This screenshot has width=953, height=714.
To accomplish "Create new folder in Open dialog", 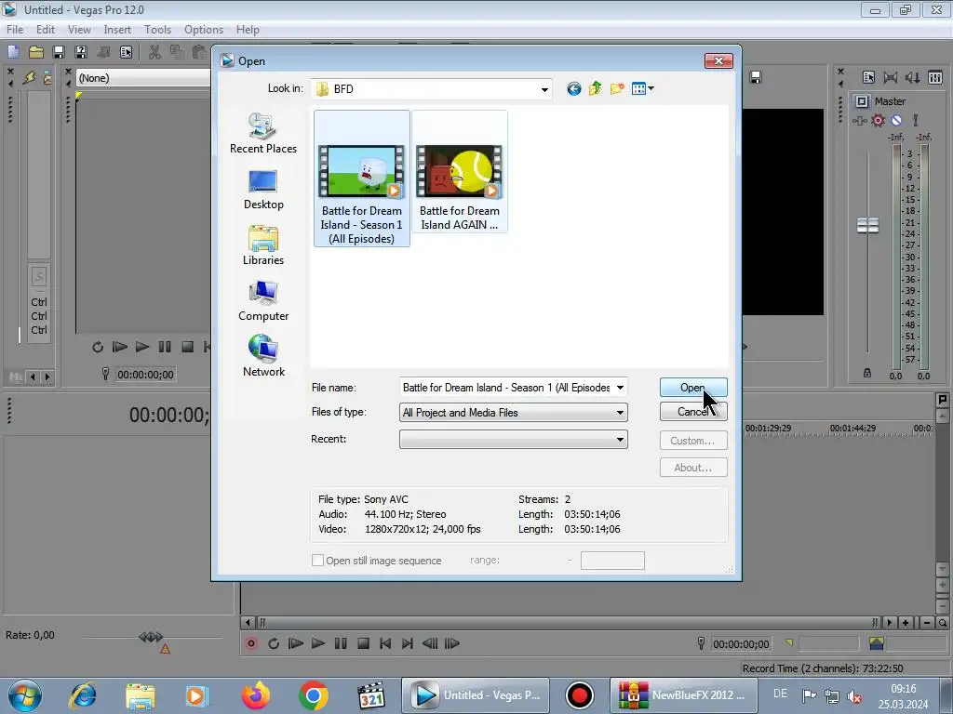I will tap(617, 89).
